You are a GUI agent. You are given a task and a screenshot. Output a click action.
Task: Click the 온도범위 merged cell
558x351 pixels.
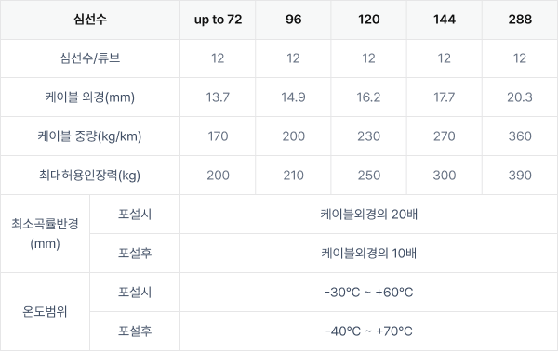coord(45,312)
